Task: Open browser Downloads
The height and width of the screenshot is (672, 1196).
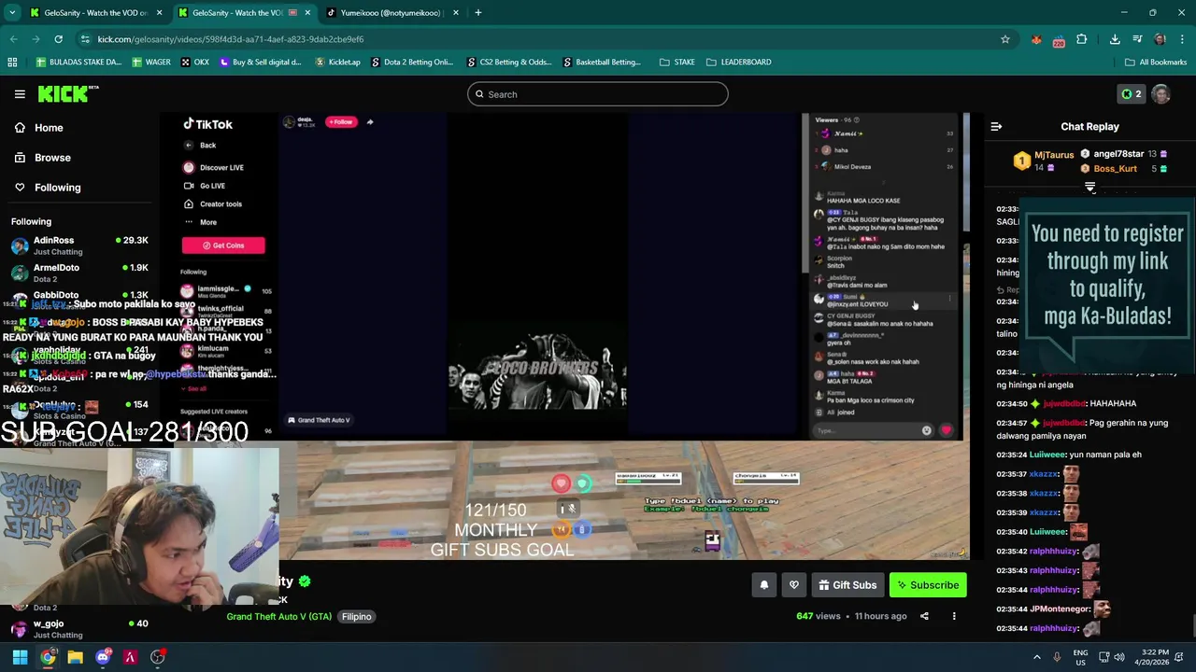Action: click(x=1115, y=39)
